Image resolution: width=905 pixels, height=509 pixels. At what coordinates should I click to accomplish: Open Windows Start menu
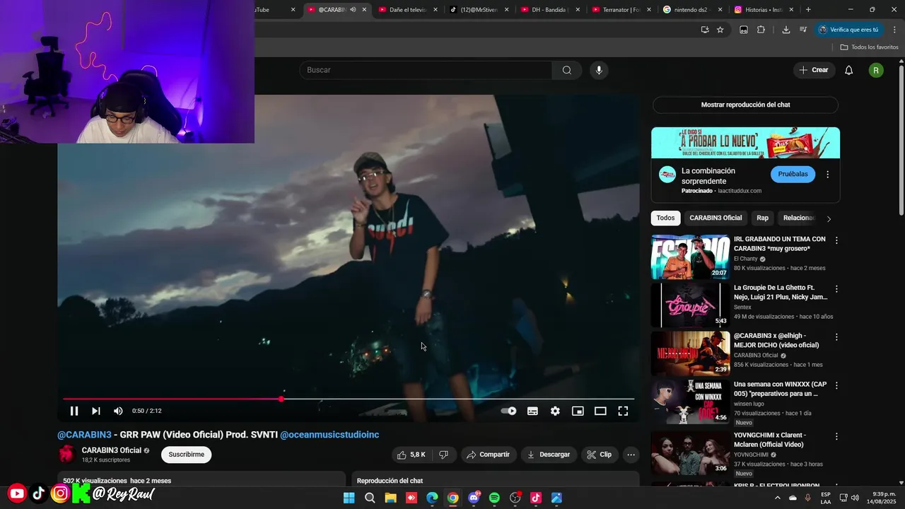pyautogui.click(x=349, y=498)
